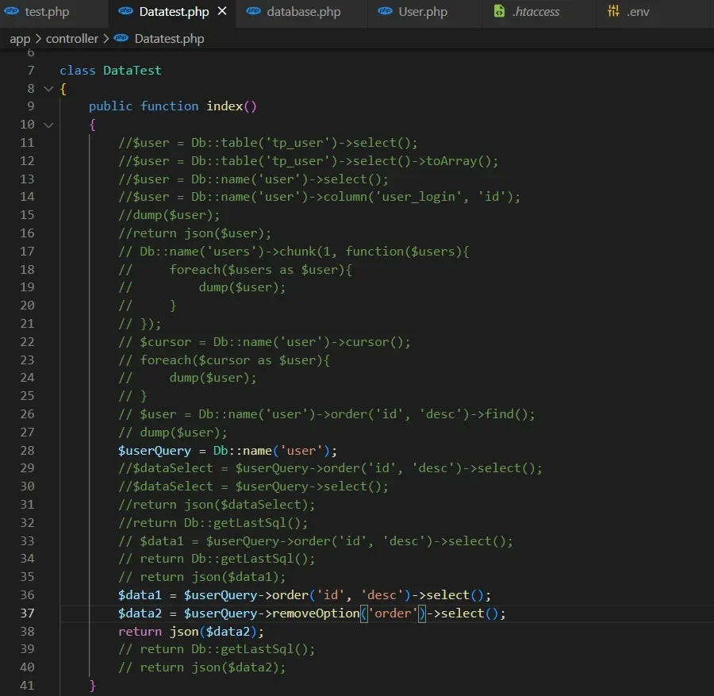Click the '$userQuery' variable on line 28
Image resolution: width=714 pixels, height=696 pixels.
coord(155,451)
